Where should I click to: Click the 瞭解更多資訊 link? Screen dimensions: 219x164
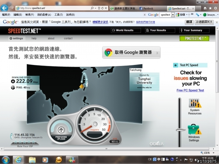[x=100, y=22]
